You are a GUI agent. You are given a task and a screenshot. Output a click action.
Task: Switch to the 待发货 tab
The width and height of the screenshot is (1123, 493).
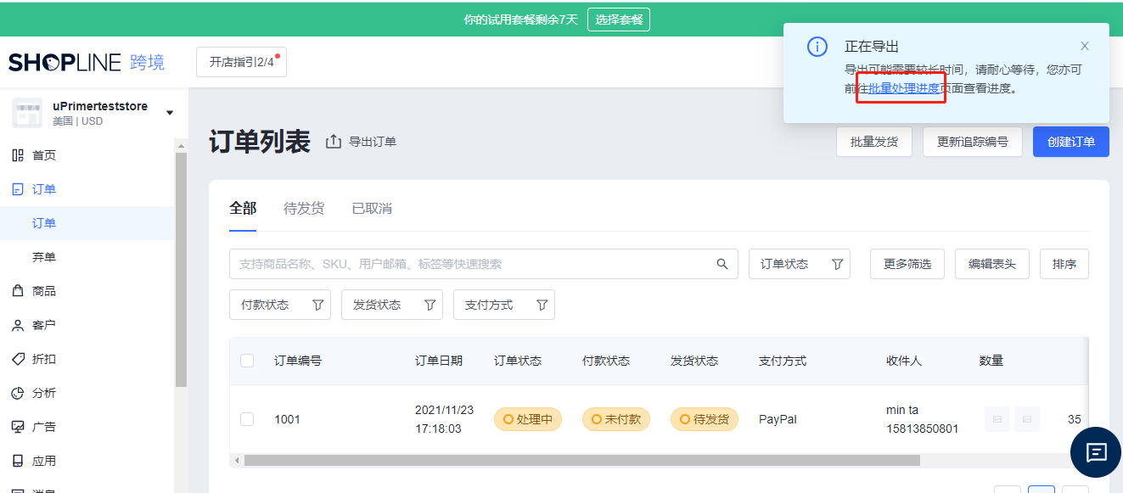(x=304, y=208)
